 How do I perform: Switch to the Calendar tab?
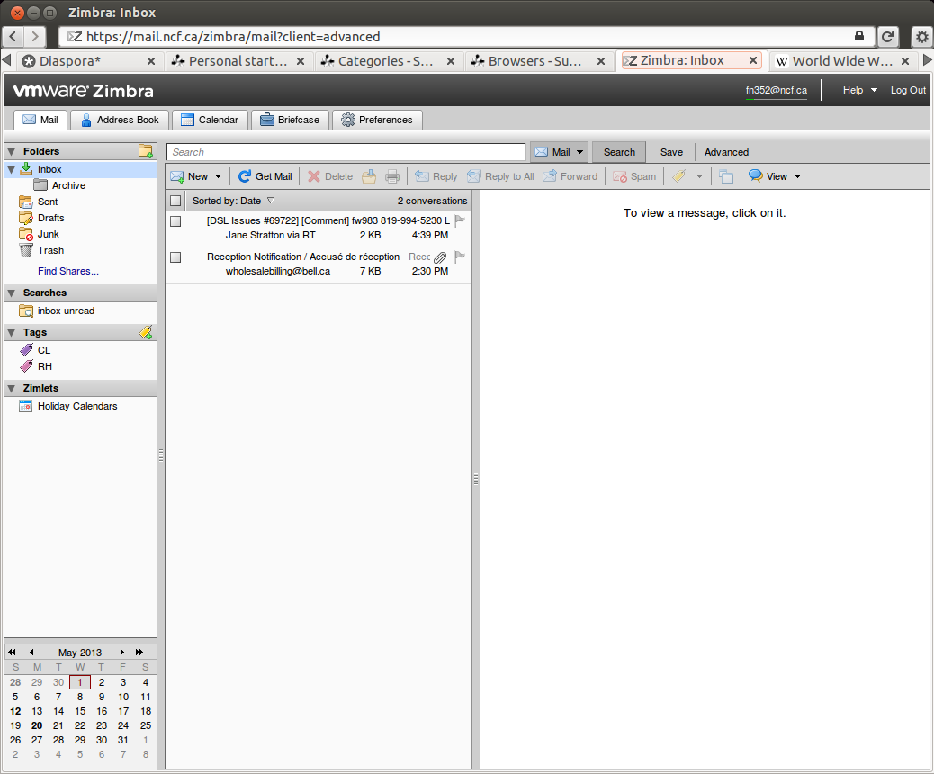tap(210, 120)
